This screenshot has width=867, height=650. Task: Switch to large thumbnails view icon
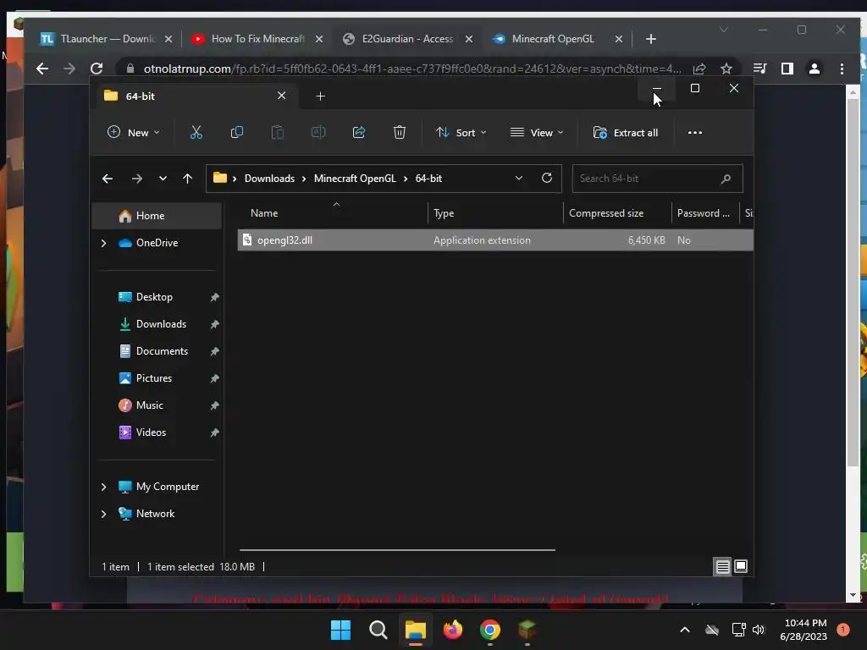coord(741,566)
